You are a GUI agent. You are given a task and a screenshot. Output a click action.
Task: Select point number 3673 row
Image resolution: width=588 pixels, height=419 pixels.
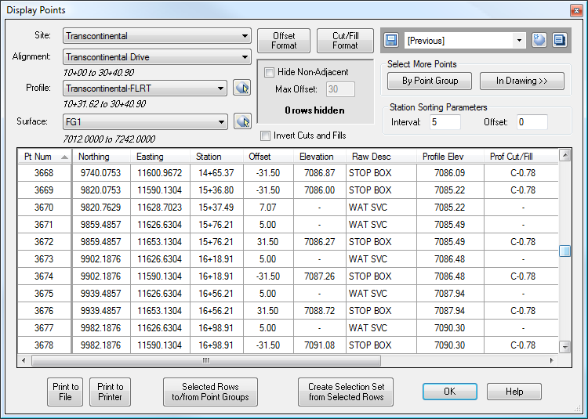click(288, 259)
